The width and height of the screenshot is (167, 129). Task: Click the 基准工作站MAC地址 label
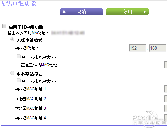39,65
